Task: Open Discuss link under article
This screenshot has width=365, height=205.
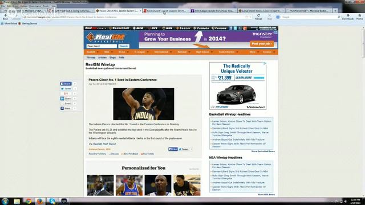Action: pos(114,154)
